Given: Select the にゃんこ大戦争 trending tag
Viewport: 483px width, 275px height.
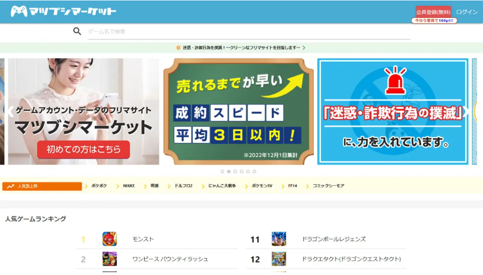Looking at the screenshot, I should (222, 186).
